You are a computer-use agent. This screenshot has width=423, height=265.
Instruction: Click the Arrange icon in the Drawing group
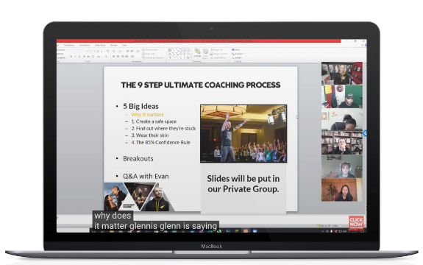tap(197, 52)
